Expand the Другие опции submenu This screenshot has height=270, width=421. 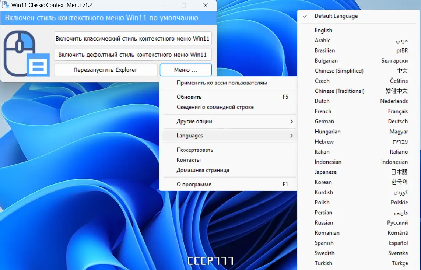tap(229, 121)
